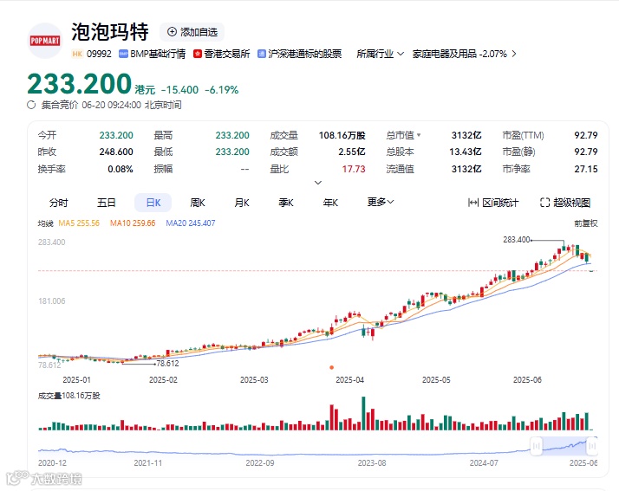Open the 更多 period dropdown
The image size is (619, 491).
coord(381,202)
